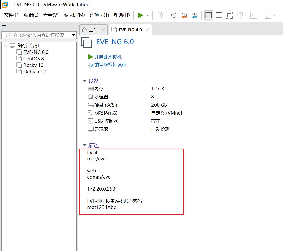Click the VMware Workstation title bar logo

click(5, 4)
